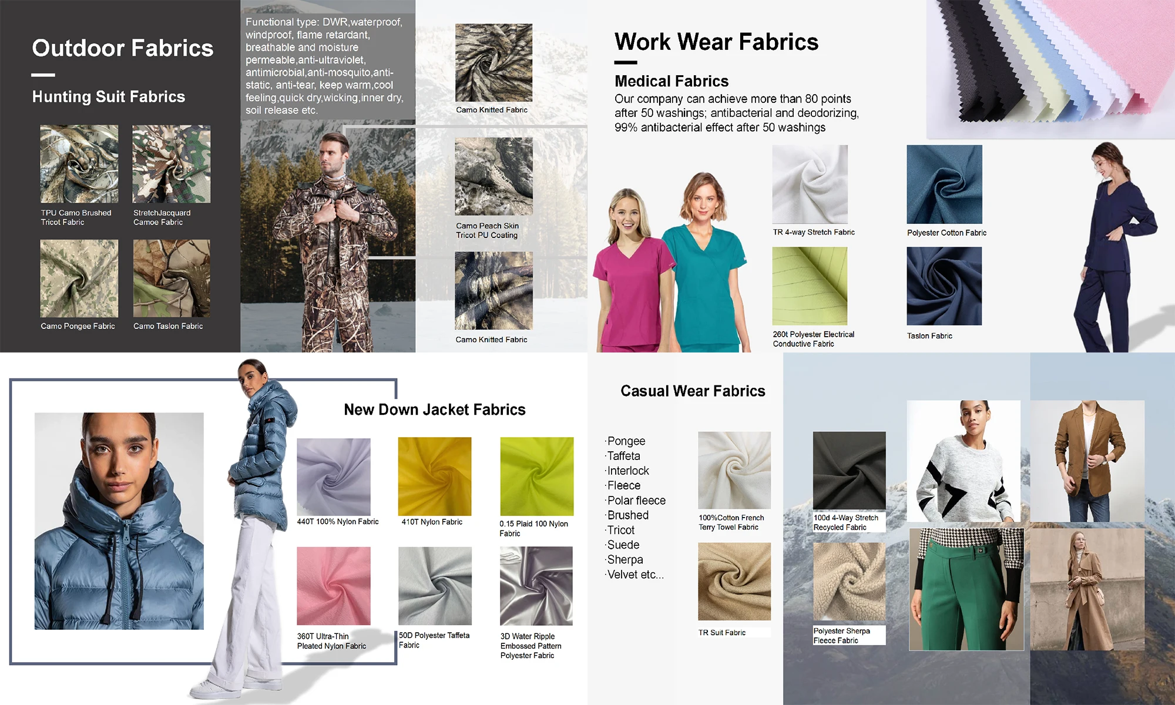The width and height of the screenshot is (1175, 705).
Task: Open the Polyester Cotton Fabric blue swatch
Action: [x=944, y=184]
